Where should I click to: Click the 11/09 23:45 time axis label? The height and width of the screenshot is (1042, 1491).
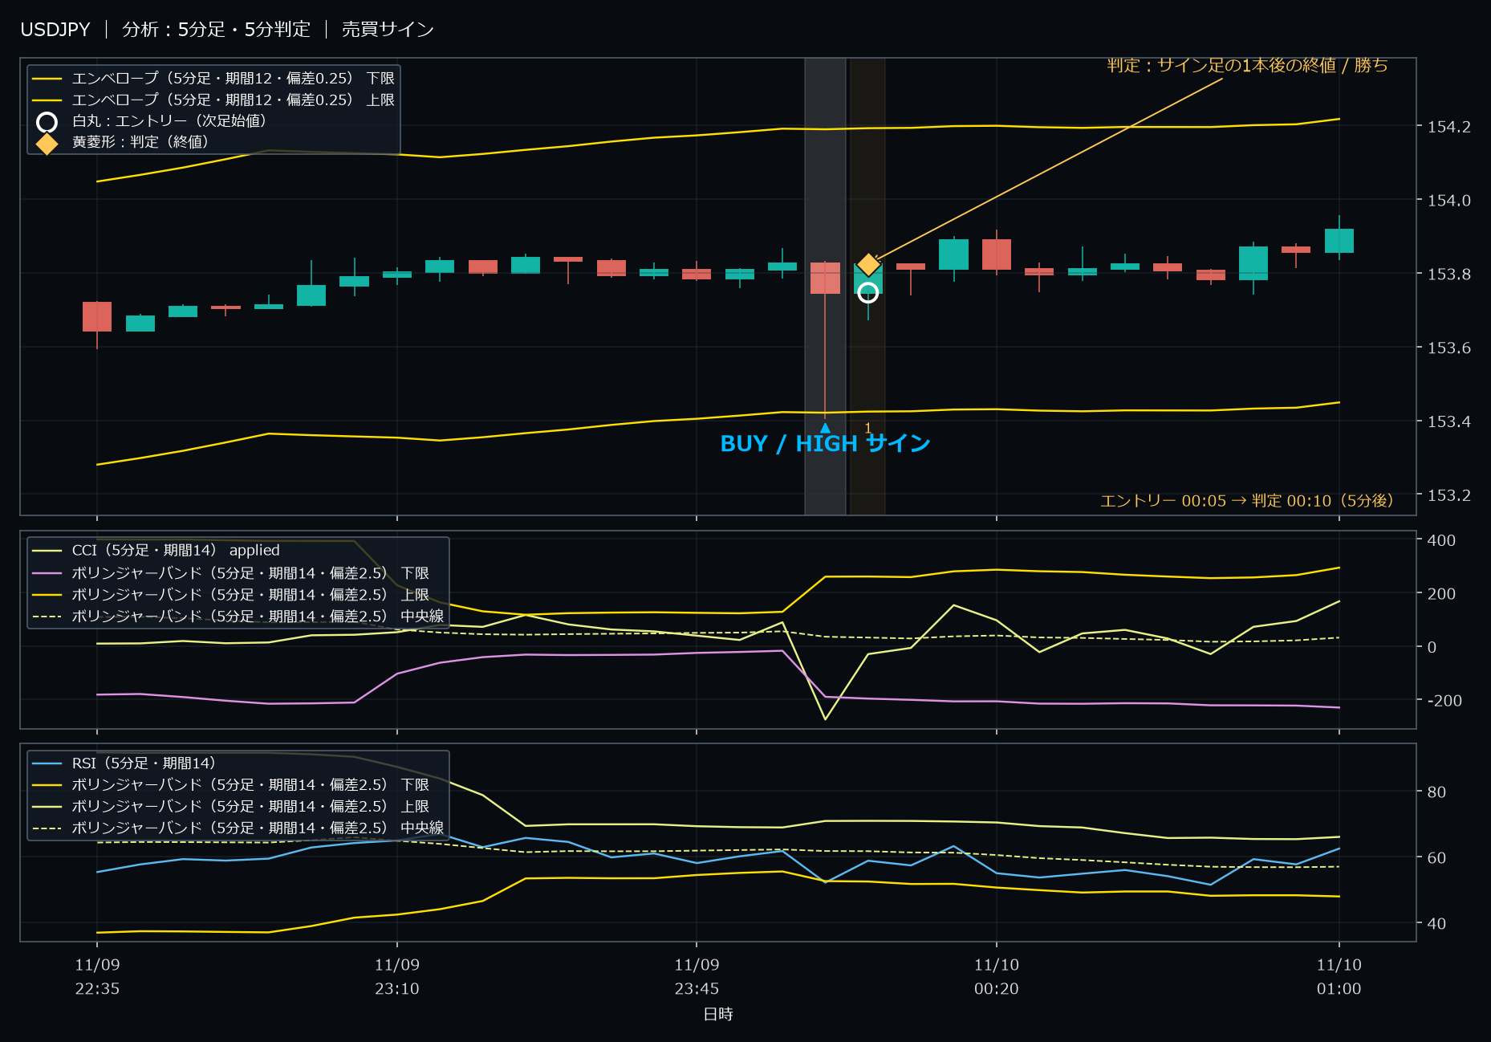(x=697, y=977)
